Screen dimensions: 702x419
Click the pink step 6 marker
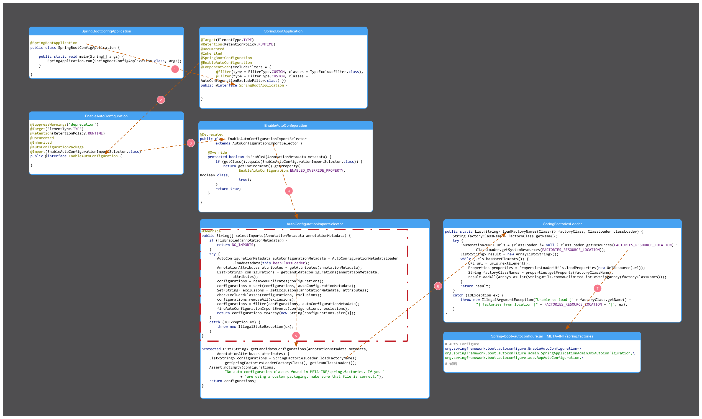pyautogui.click(x=438, y=286)
